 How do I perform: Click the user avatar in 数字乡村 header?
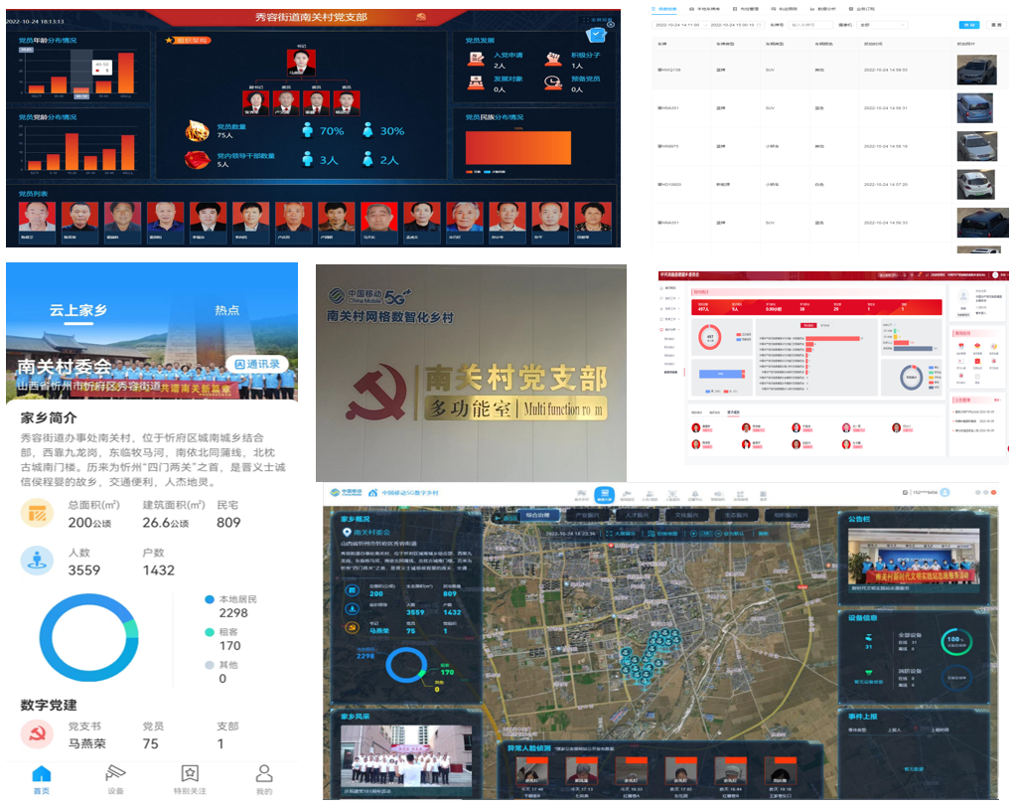click(x=945, y=492)
